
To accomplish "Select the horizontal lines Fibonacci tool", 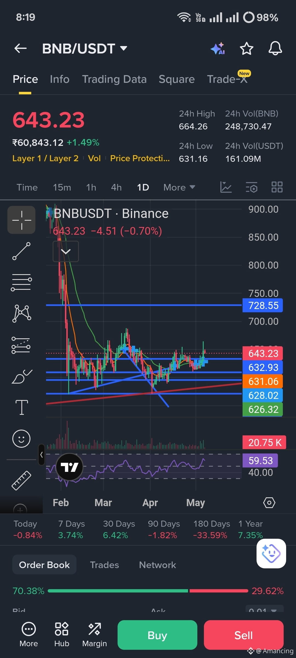I will 21,282.
